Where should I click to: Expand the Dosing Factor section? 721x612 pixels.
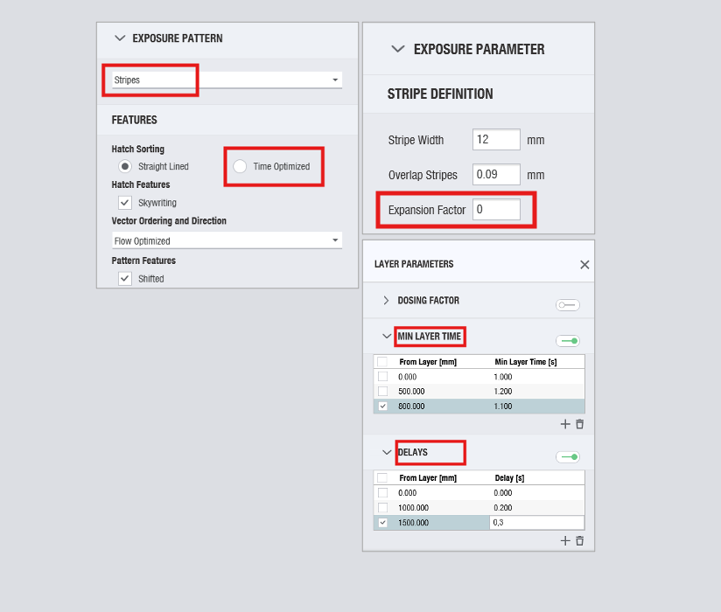(386, 301)
